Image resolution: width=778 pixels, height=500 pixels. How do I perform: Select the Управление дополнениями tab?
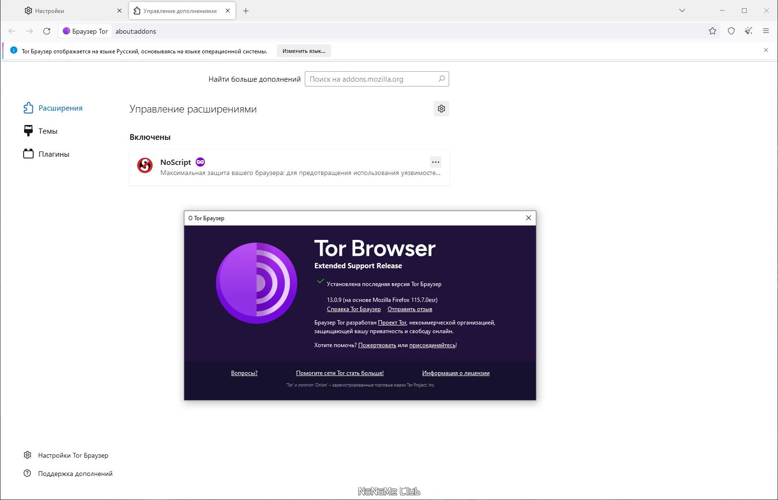click(182, 11)
